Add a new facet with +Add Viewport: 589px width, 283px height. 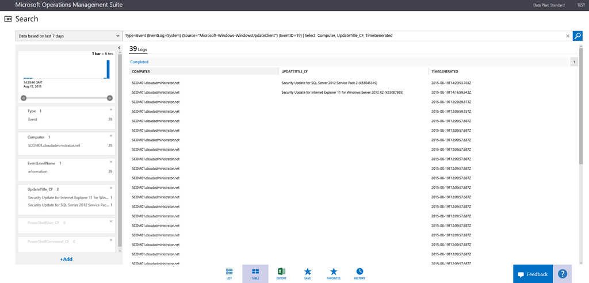tap(67, 259)
